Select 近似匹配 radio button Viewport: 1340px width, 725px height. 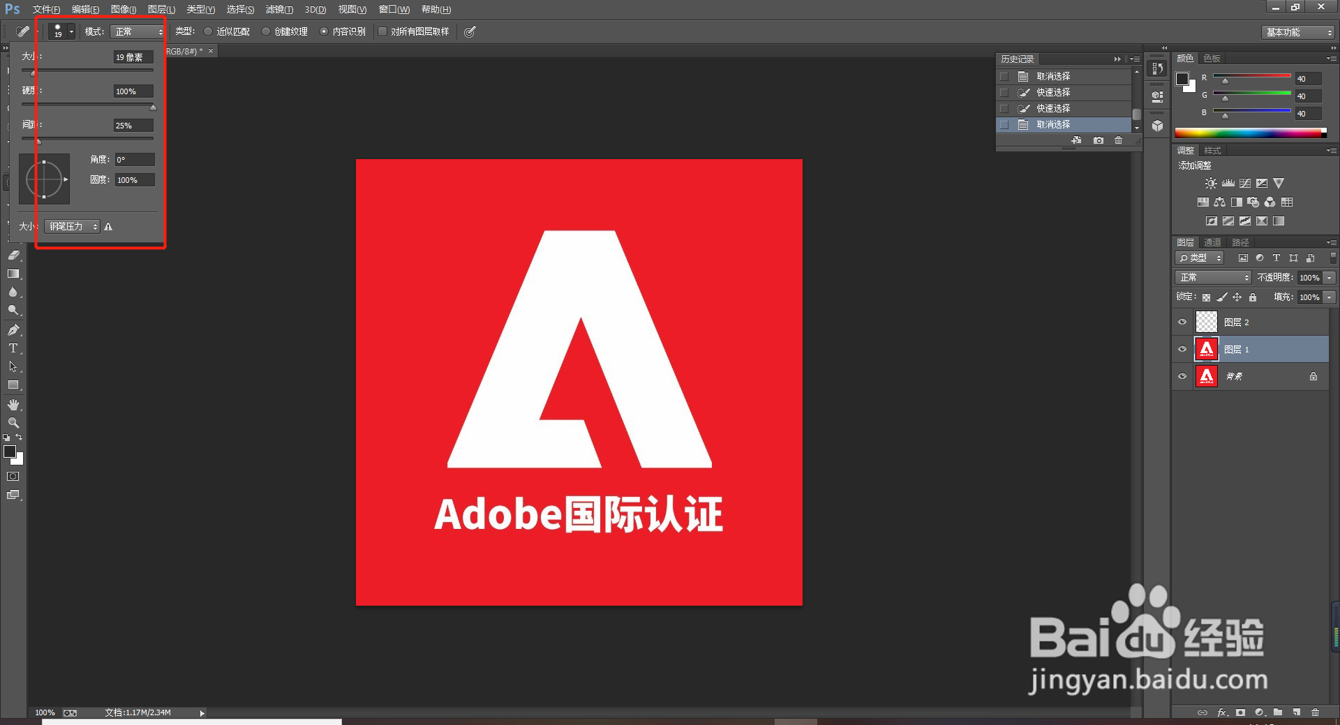(208, 31)
